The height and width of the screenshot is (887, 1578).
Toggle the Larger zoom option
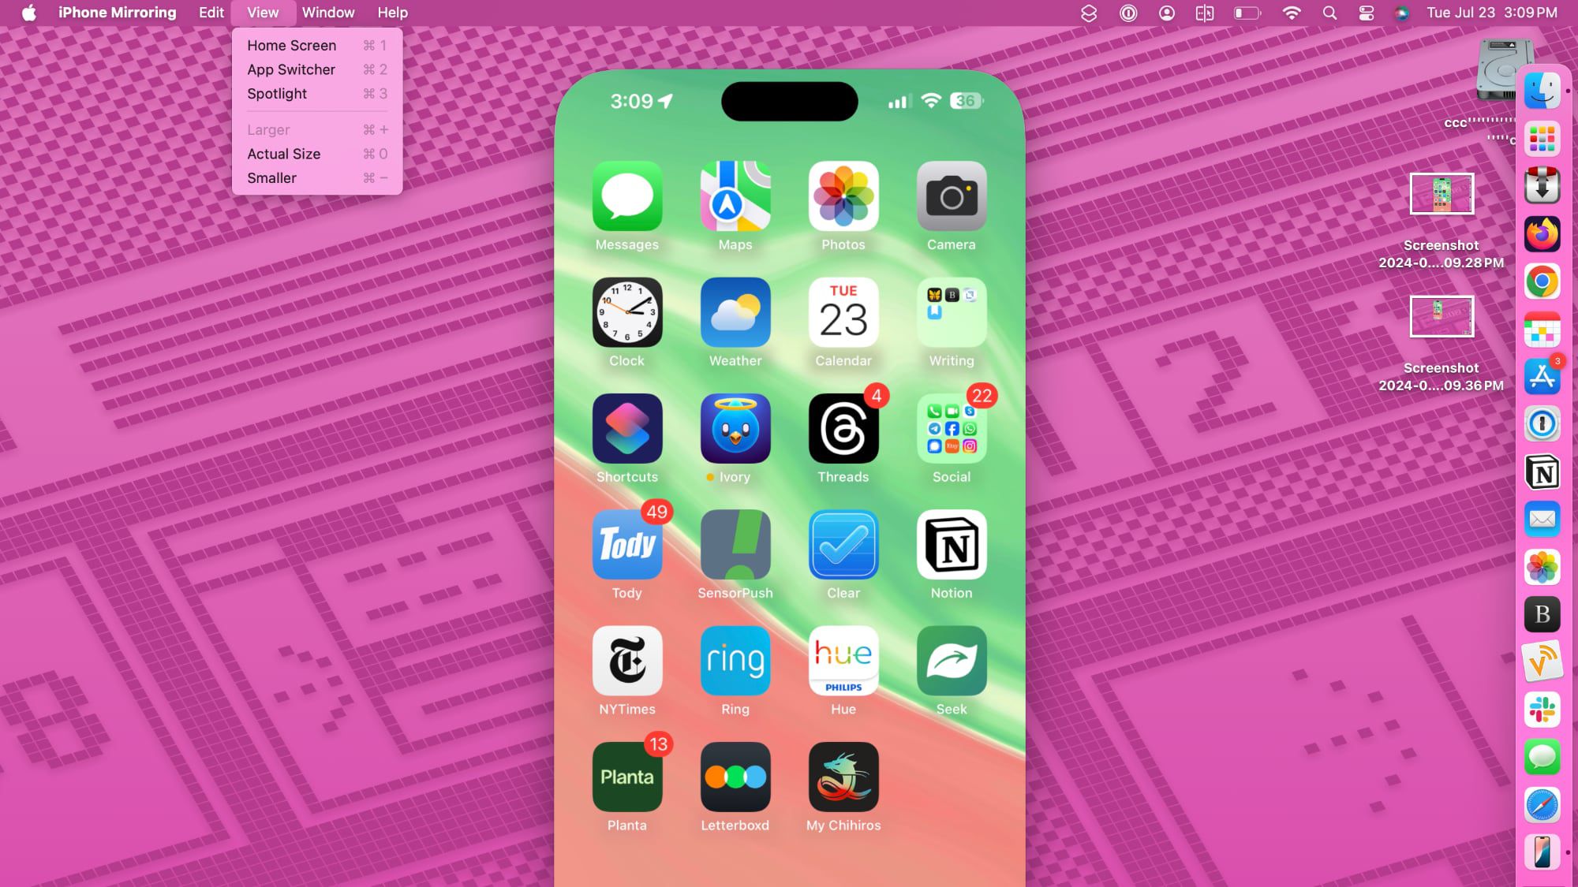pyautogui.click(x=267, y=129)
